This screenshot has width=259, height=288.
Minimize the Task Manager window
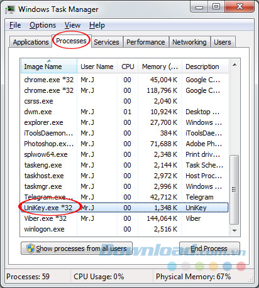pos(199,7)
